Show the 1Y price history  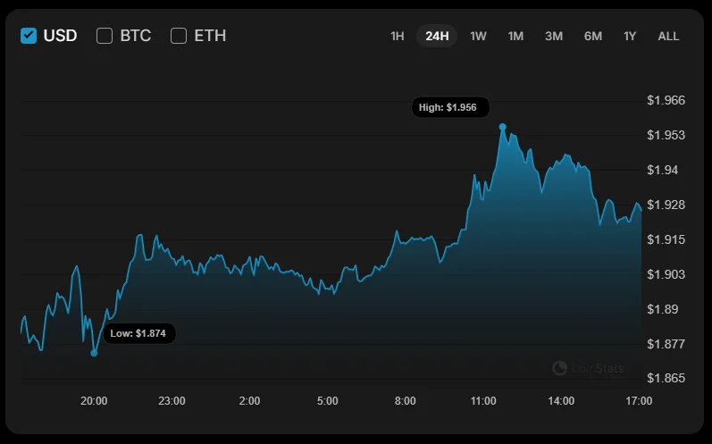(x=630, y=36)
